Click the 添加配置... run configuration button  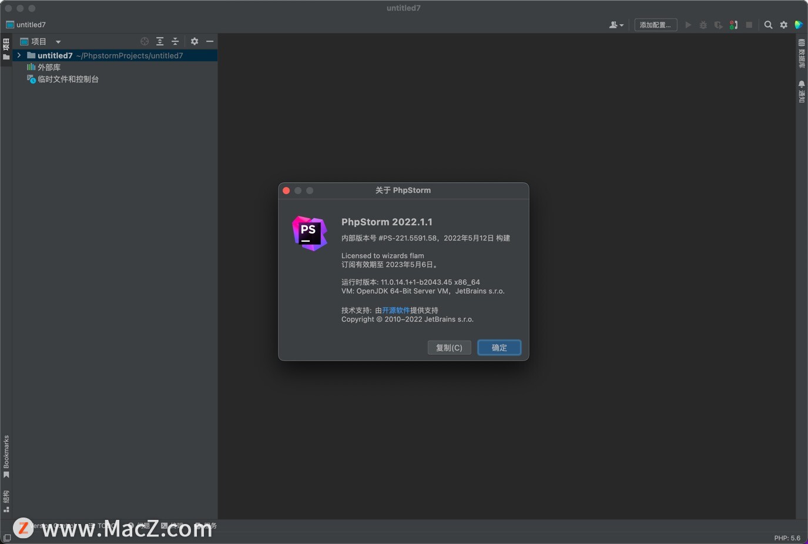click(655, 25)
